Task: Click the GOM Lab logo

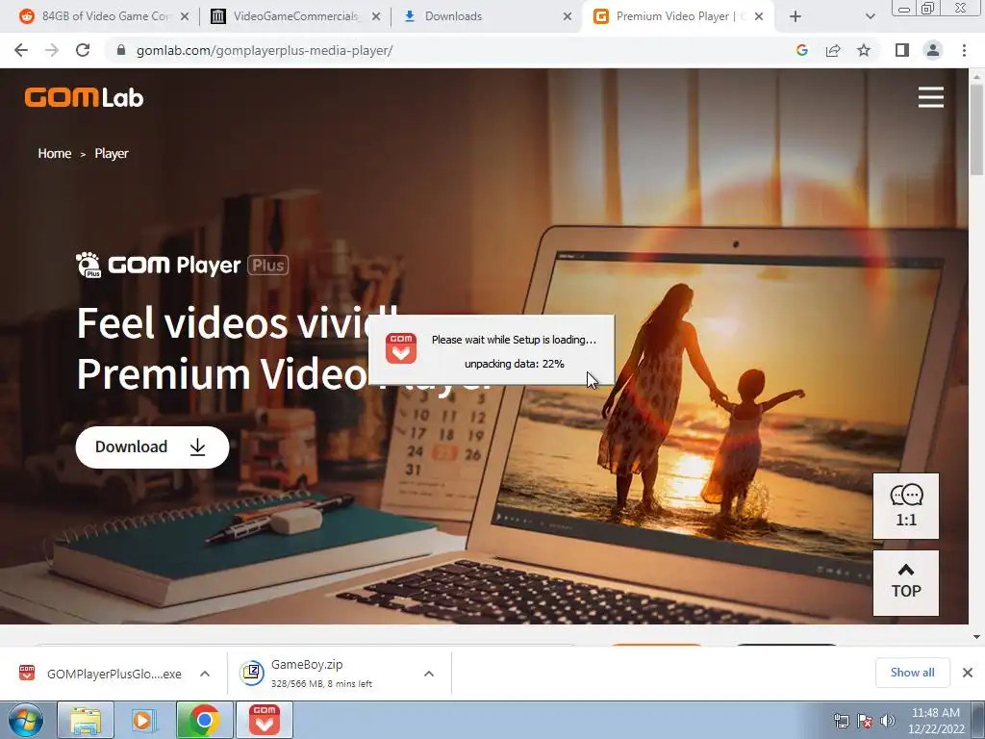Action: (85, 97)
